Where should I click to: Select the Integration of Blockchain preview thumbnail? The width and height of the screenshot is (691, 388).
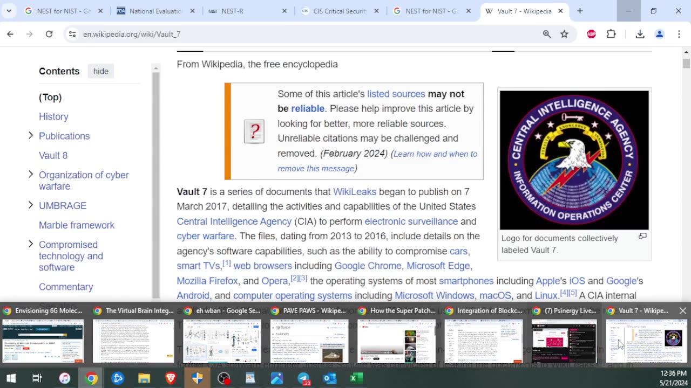(x=484, y=341)
